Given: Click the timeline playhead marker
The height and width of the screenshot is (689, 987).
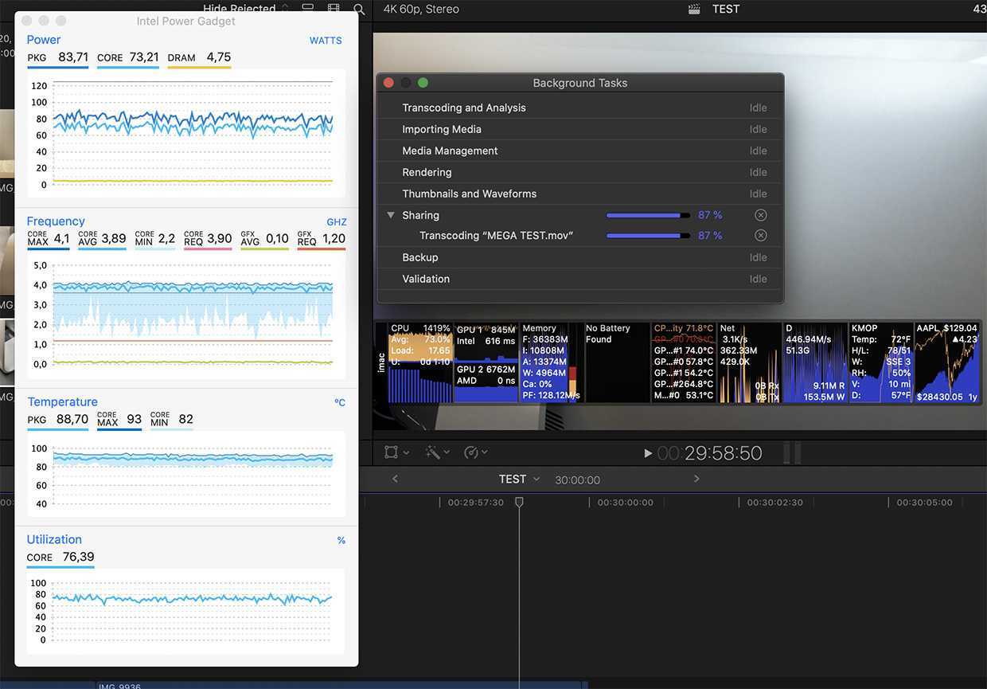Looking at the screenshot, I should (x=519, y=502).
